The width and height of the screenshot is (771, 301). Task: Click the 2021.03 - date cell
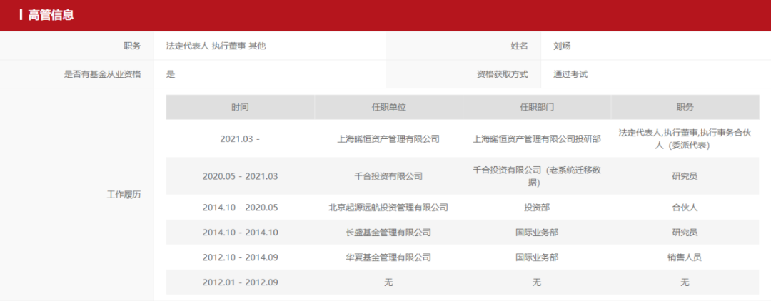coord(240,138)
